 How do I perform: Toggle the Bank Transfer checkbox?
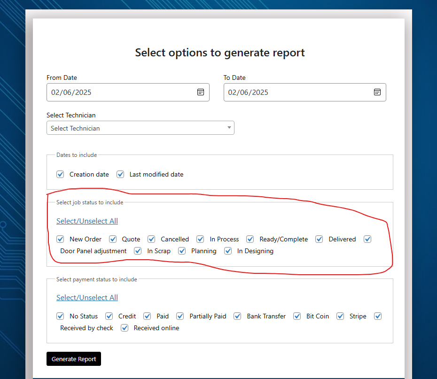pyautogui.click(x=237, y=316)
